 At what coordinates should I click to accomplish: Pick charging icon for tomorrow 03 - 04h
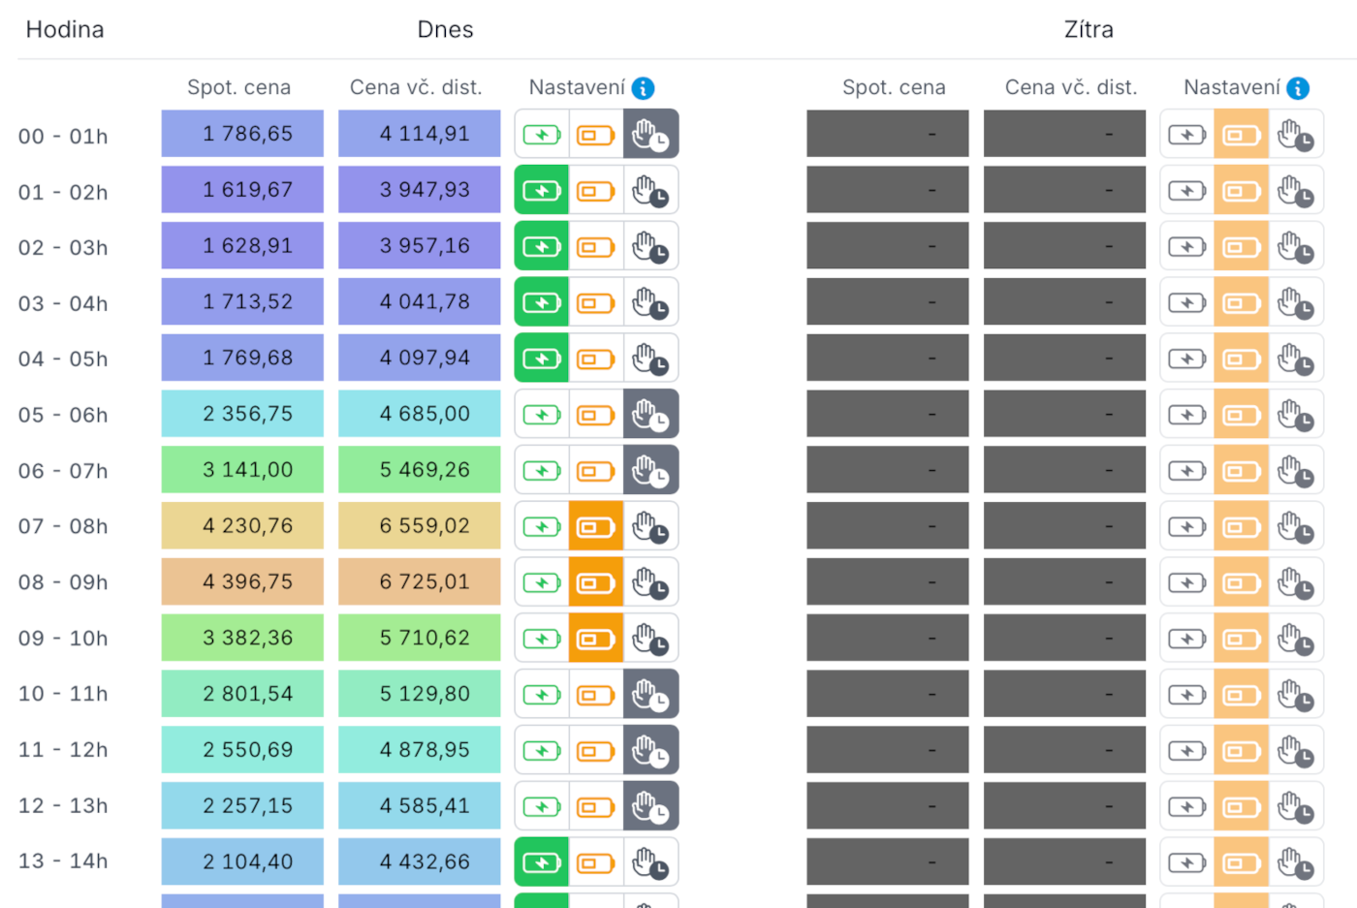[1186, 303]
